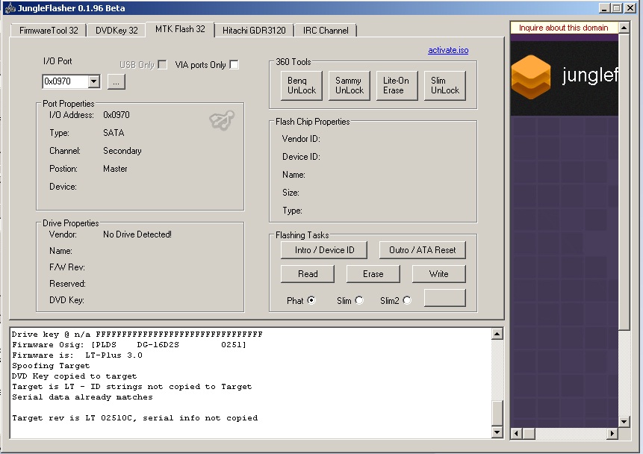This screenshot has height=454, width=643.
Task: Choose the Slim2 radio option
Action: click(407, 300)
